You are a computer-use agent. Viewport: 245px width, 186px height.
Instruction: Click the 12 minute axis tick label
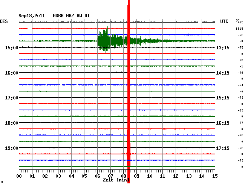point(176,176)
